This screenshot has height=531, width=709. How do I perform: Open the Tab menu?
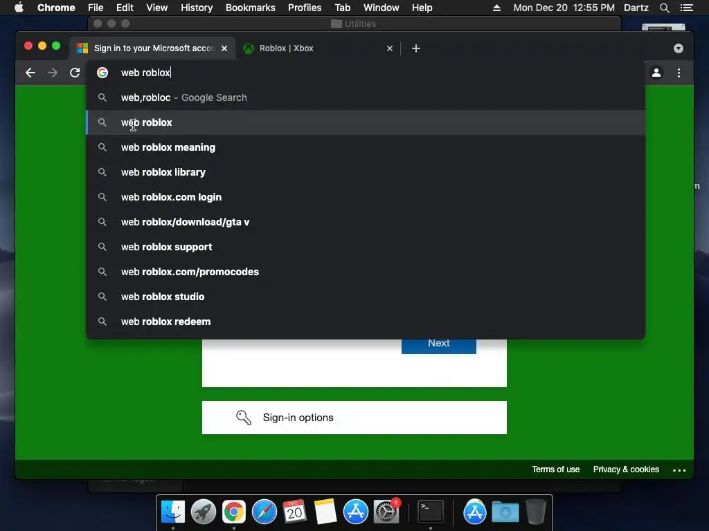coord(342,8)
